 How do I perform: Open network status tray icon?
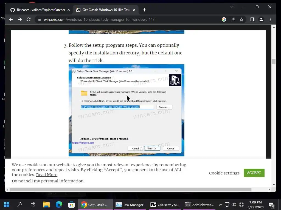coord(227,205)
